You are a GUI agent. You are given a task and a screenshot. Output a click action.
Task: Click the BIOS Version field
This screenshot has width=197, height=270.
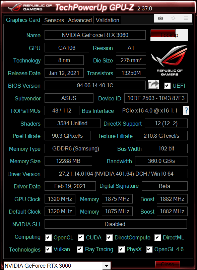pyautogui.click(x=95, y=85)
